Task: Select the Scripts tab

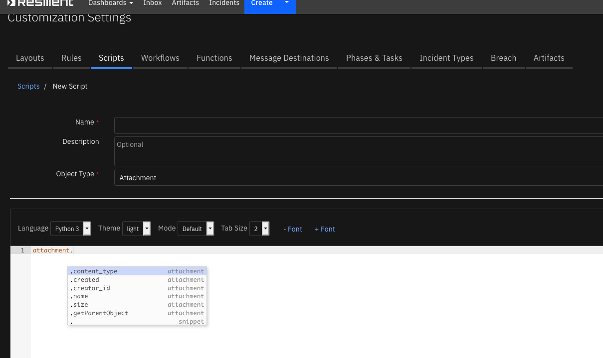Action: pos(111,58)
